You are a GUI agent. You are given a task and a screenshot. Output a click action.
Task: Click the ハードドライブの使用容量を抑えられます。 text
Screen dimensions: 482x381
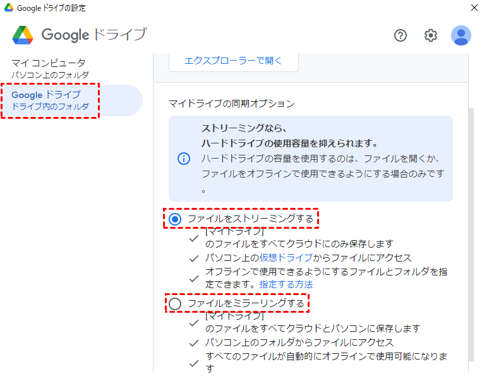point(289,143)
